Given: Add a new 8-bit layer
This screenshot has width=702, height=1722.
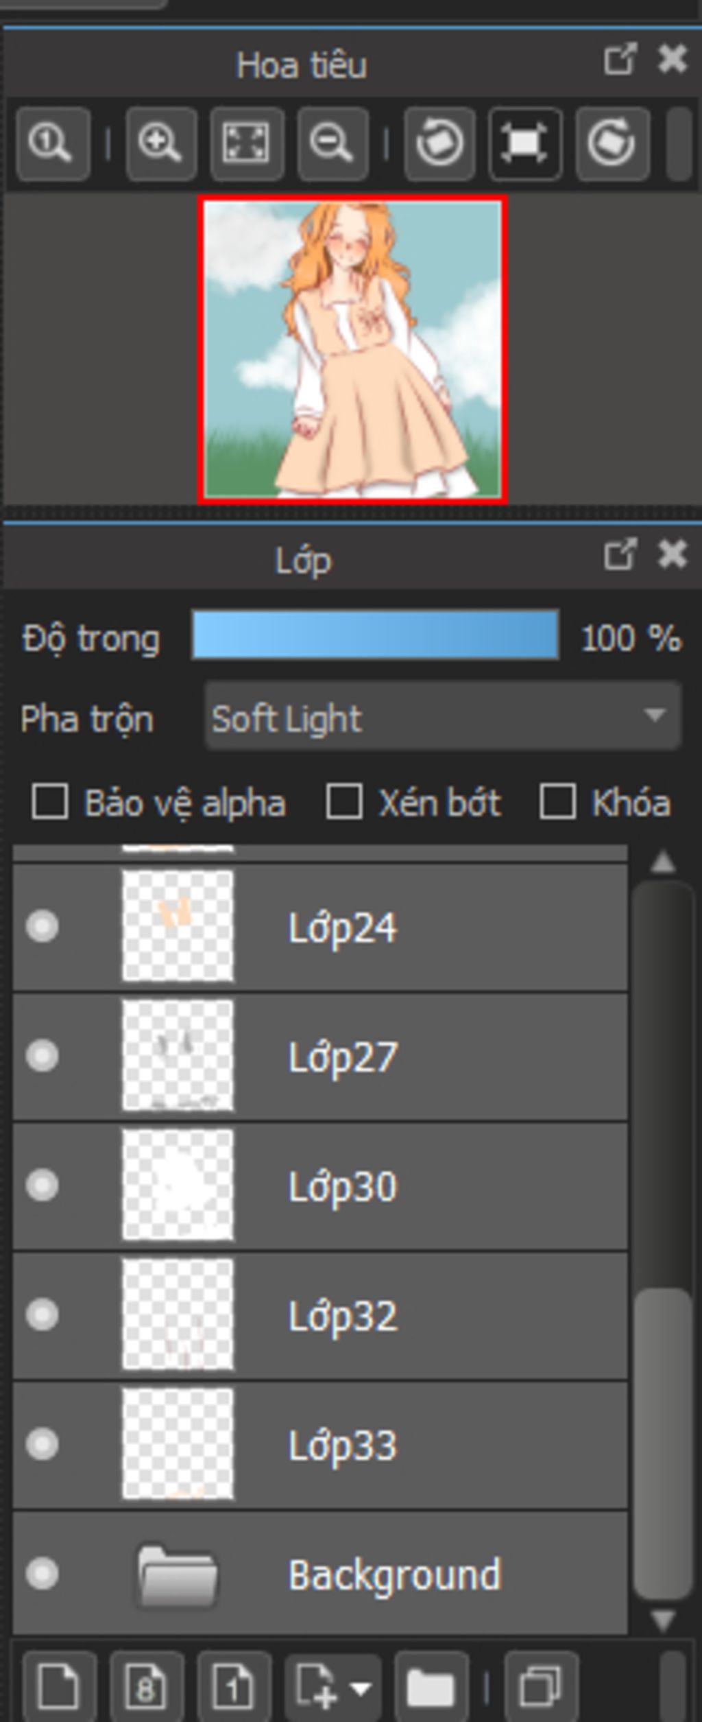Looking at the screenshot, I should [146, 1686].
